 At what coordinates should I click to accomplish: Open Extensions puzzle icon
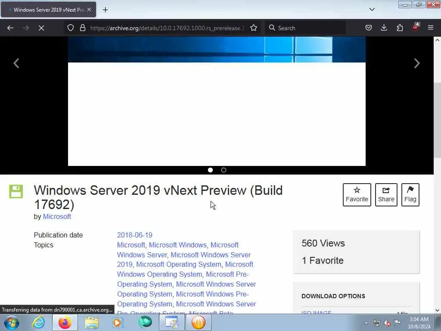pyautogui.click(x=400, y=28)
